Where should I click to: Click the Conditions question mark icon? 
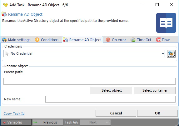click(x=37, y=40)
